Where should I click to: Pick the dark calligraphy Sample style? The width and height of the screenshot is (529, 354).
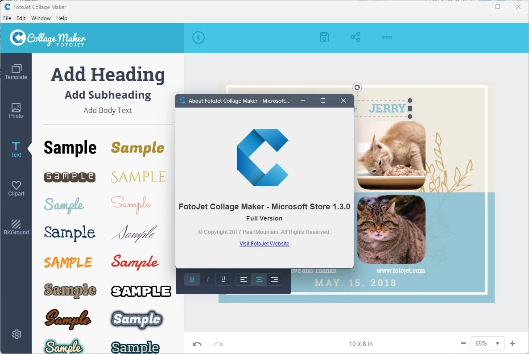click(134, 233)
